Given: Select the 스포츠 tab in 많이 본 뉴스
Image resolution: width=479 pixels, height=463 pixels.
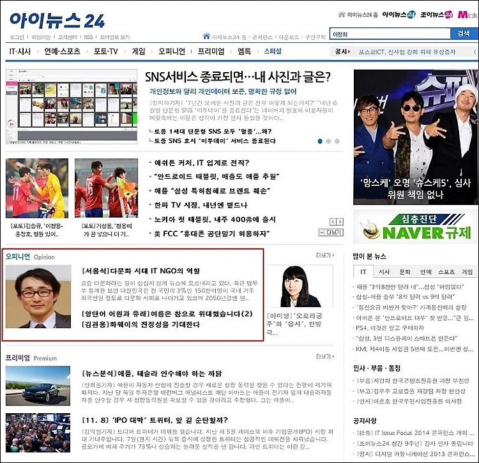Looking at the screenshot, I should tap(446, 272).
